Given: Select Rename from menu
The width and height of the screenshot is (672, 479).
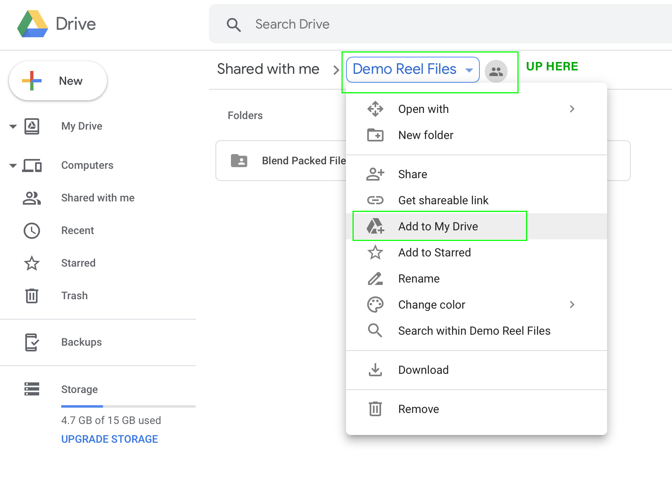Looking at the screenshot, I should coord(419,278).
